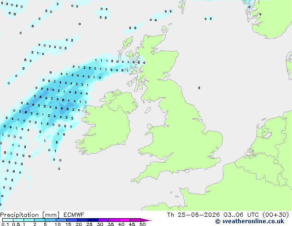Click the 1–2 mm legend swatch

(29, 220)
